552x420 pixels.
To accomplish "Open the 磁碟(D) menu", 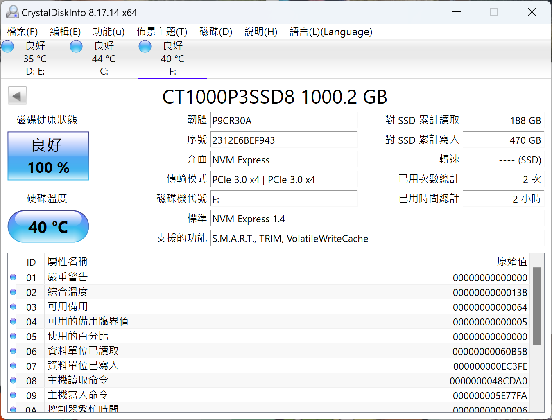I will pos(215,32).
